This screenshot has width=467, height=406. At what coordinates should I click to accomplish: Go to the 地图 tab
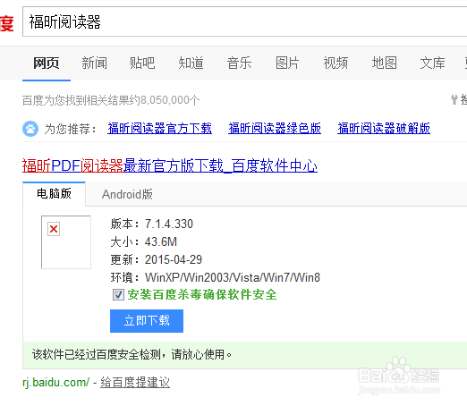click(x=384, y=63)
